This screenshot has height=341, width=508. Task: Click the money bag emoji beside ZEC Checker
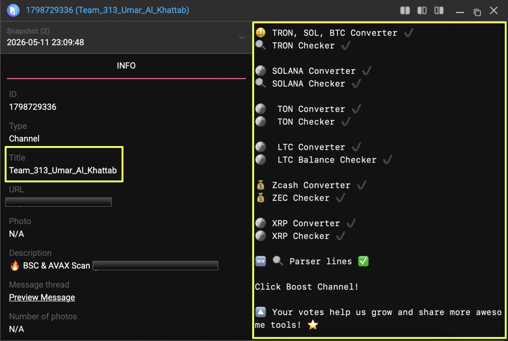260,198
